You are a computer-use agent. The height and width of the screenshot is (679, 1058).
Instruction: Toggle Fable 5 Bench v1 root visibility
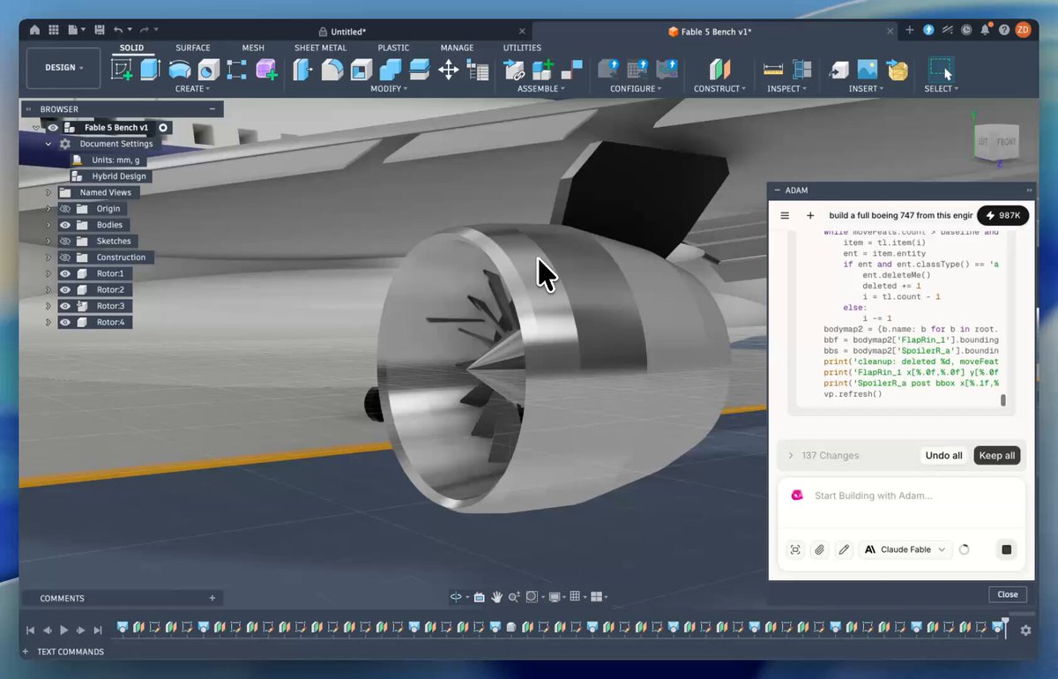[53, 128]
